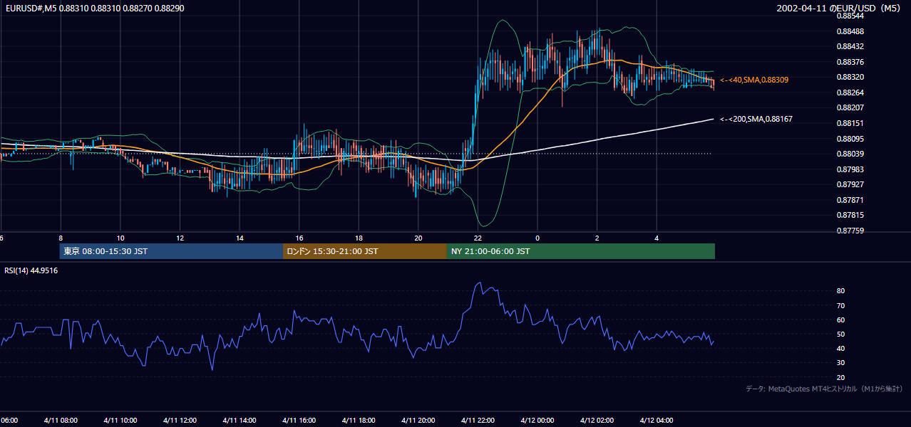Click the 4/11 22:00 time axis label
The image size is (911, 427).
click(x=478, y=420)
